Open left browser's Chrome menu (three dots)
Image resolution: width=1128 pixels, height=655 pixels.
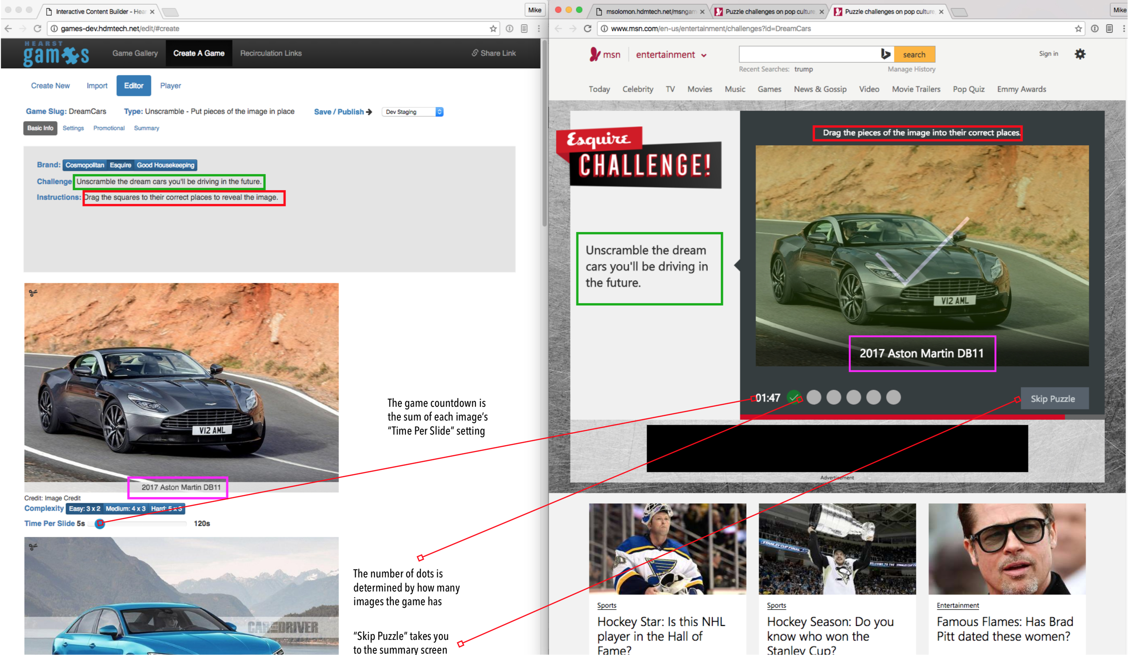539,28
